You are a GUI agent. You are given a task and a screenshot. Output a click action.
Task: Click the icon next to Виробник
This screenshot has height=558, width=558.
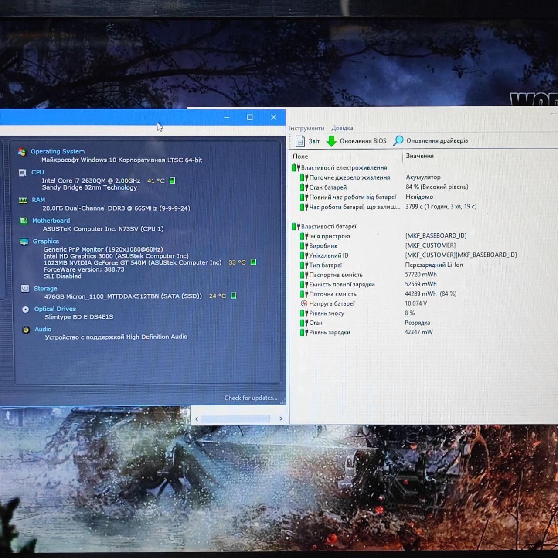304,246
